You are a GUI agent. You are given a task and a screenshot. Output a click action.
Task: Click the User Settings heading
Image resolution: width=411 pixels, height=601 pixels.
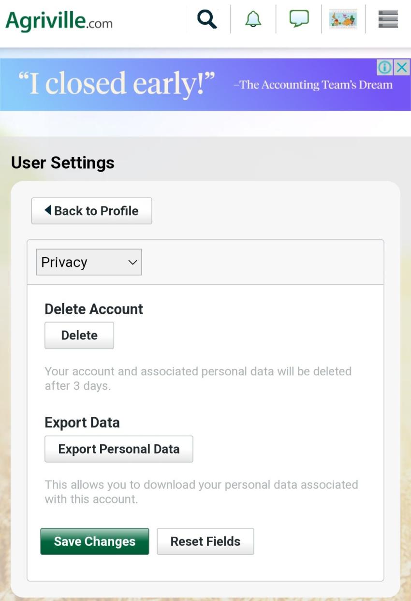click(63, 163)
